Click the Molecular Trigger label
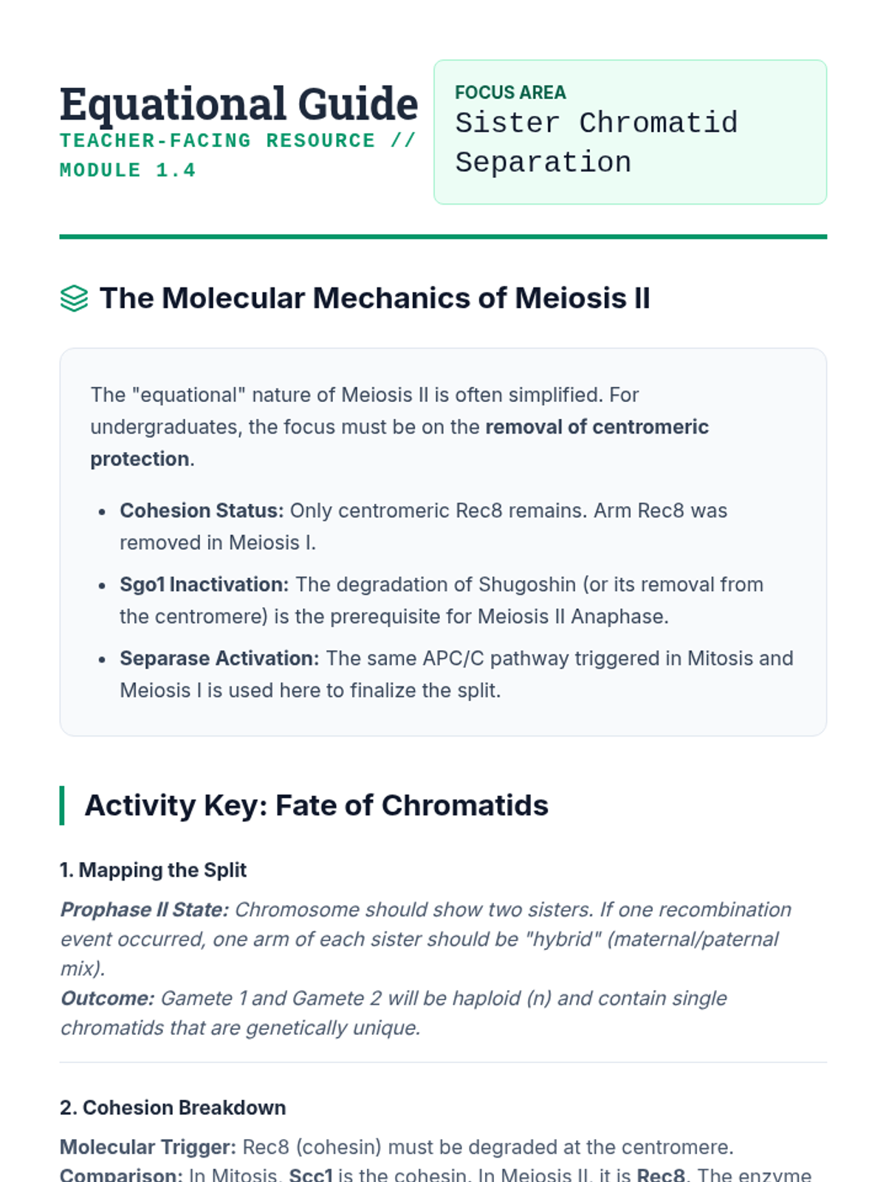The width and height of the screenshot is (886, 1182). [148, 1147]
